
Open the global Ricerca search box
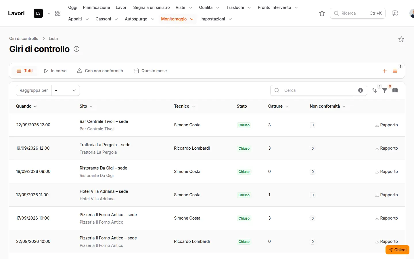358,13
